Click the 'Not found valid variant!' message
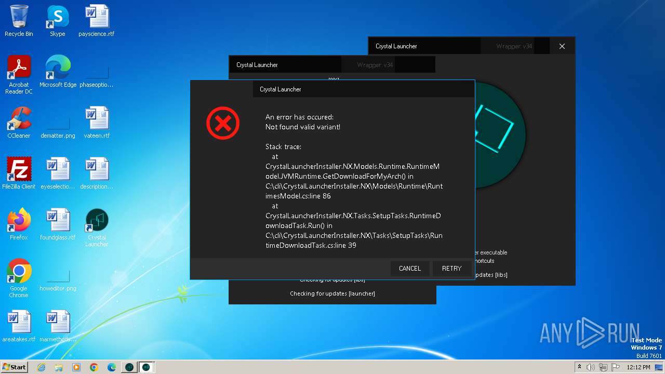 [303, 127]
